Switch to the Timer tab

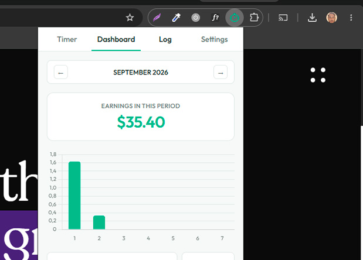click(67, 39)
